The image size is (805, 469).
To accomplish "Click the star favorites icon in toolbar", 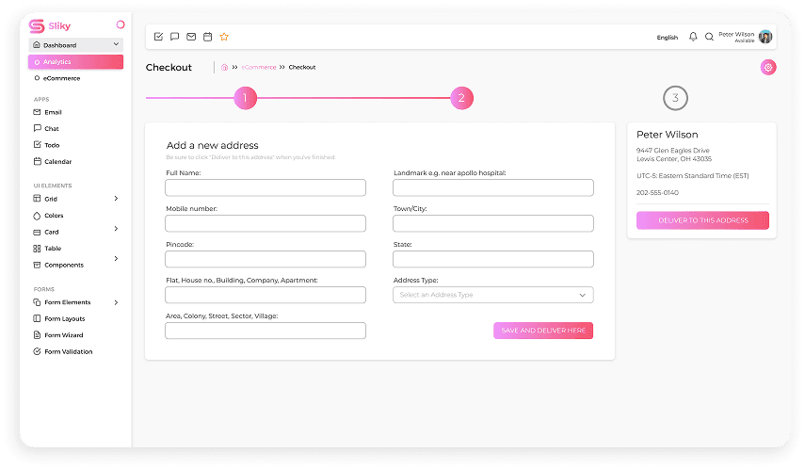I will pyautogui.click(x=224, y=37).
